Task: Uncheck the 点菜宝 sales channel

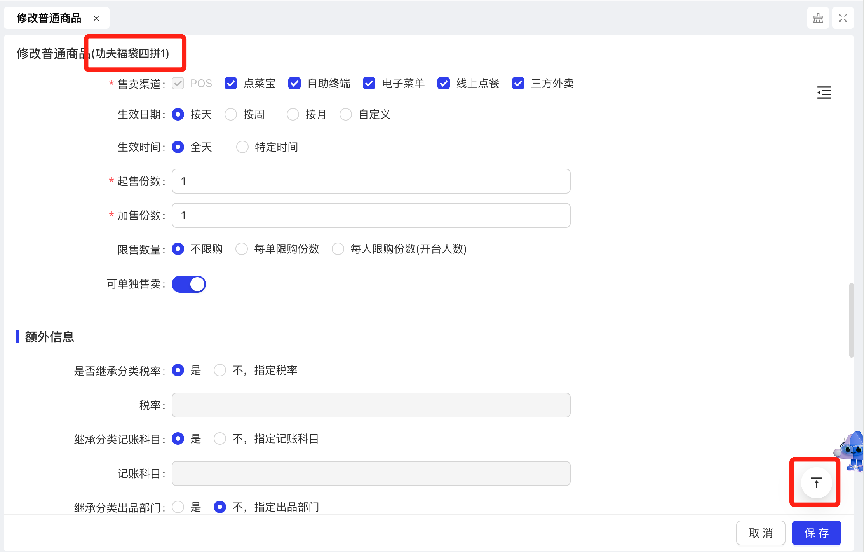Action: (x=231, y=83)
